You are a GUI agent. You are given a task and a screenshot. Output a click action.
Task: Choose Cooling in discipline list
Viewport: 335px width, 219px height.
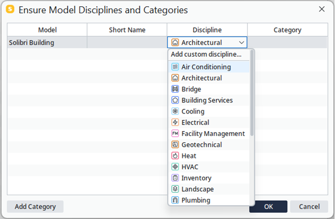pyautogui.click(x=209, y=111)
